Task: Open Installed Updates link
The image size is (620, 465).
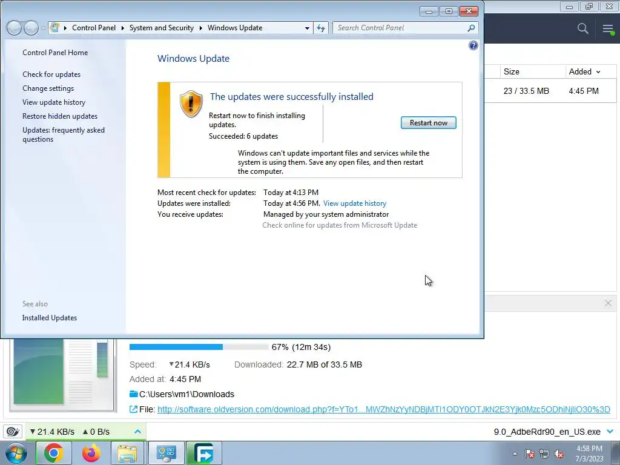Action: click(50, 318)
